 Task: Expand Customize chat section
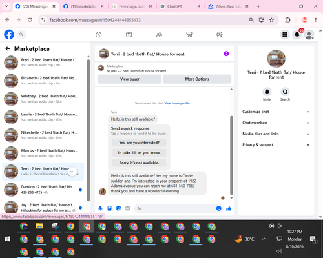point(276,112)
